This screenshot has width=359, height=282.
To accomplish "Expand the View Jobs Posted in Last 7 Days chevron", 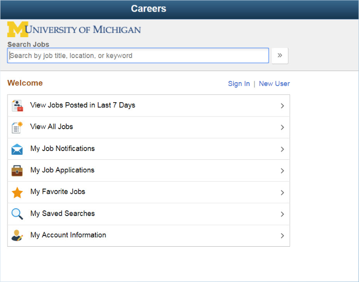I will pos(282,106).
